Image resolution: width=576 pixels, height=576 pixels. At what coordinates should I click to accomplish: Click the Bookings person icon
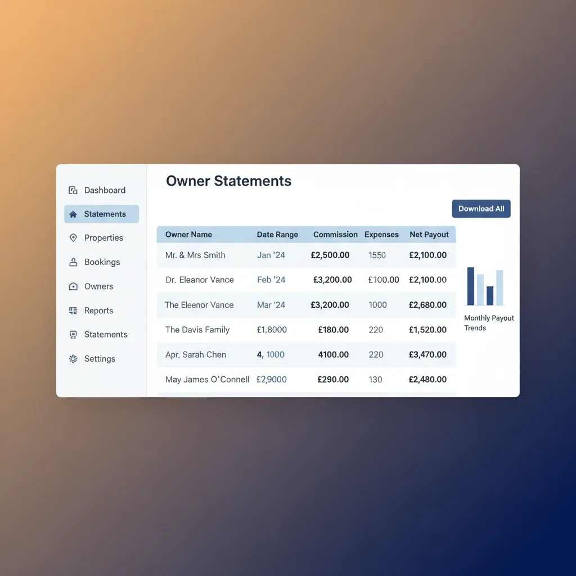tap(73, 262)
